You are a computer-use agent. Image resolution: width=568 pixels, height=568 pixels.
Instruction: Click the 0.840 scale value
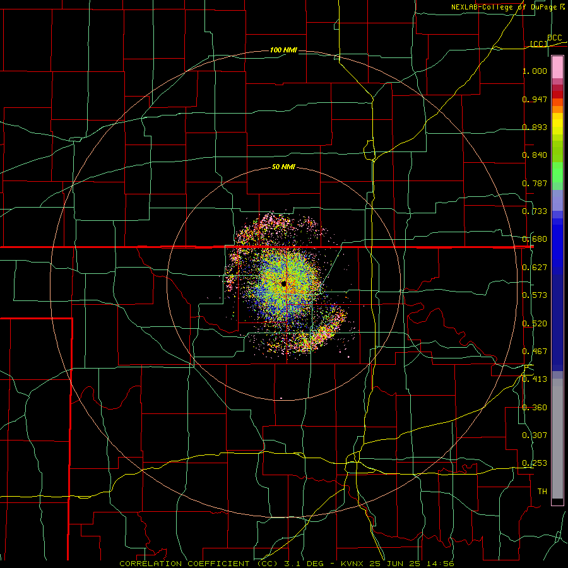point(535,155)
